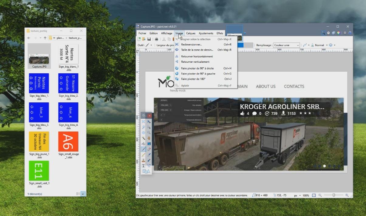Select the Clone Stamp tool
366x216 pixels.
[143, 160]
